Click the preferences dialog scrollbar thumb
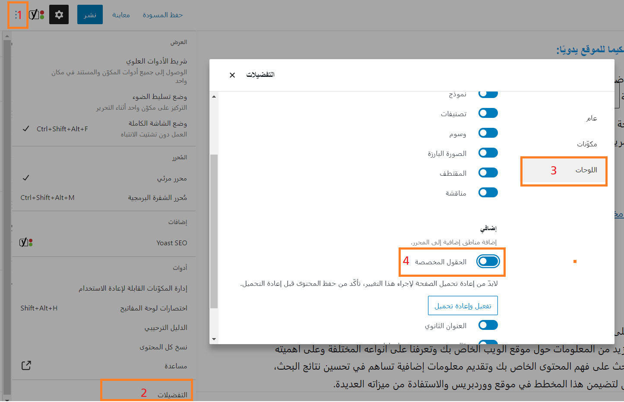624x402 pixels. (x=214, y=231)
